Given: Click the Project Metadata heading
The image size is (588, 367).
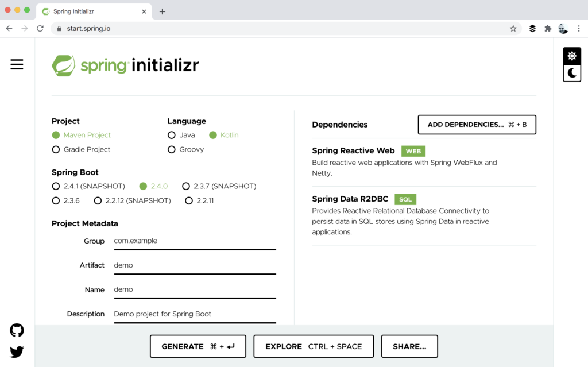Looking at the screenshot, I should (x=85, y=223).
